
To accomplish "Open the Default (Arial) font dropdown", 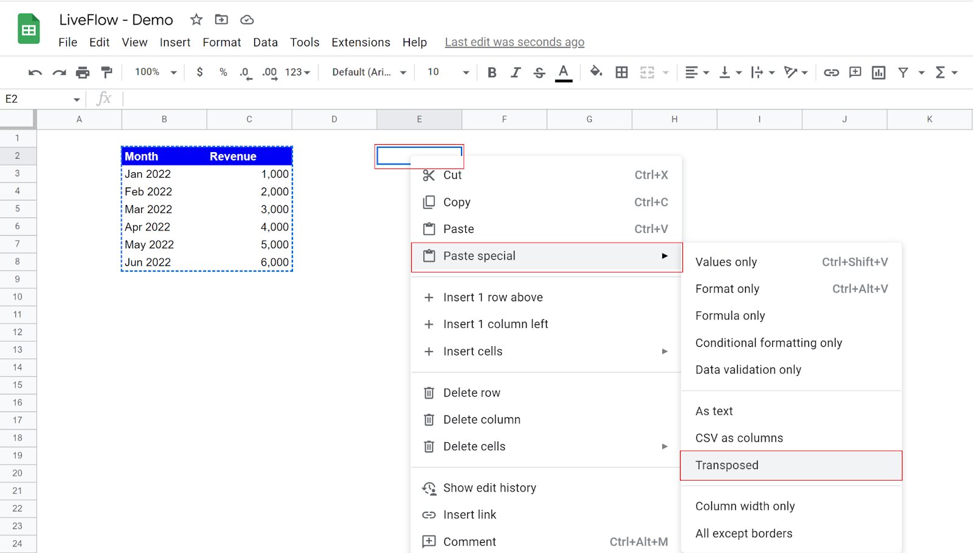I will (x=369, y=72).
